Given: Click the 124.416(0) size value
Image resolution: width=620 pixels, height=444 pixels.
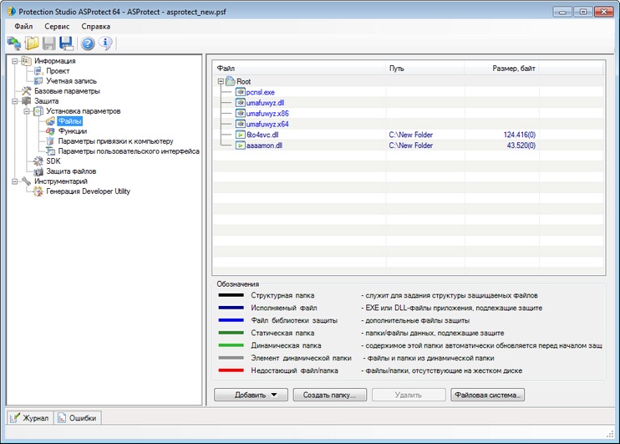Looking at the screenshot, I should click(519, 135).
